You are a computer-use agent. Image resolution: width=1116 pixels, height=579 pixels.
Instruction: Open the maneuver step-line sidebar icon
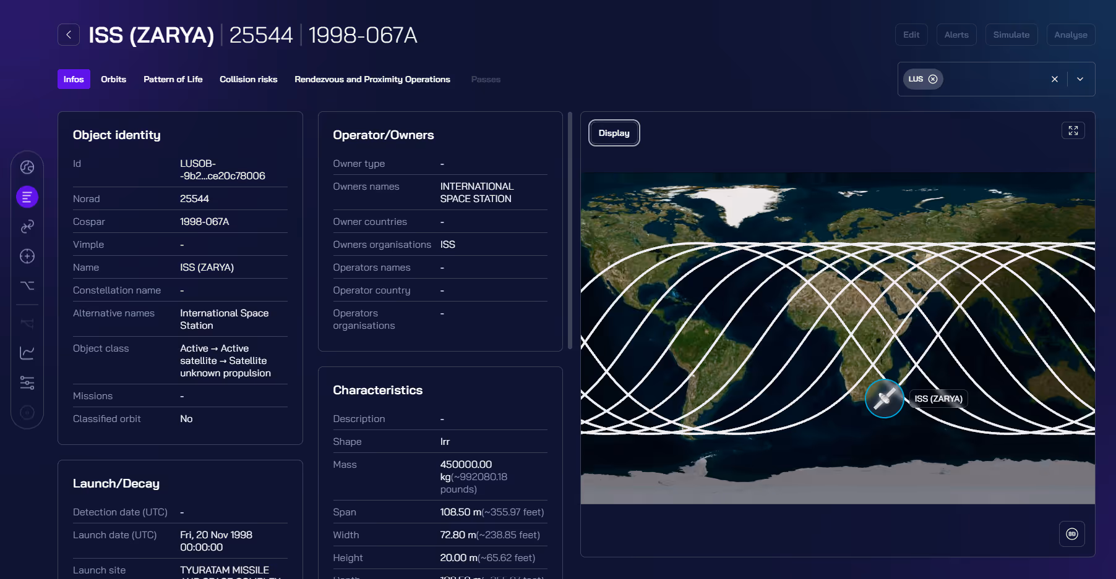(27, 285)
